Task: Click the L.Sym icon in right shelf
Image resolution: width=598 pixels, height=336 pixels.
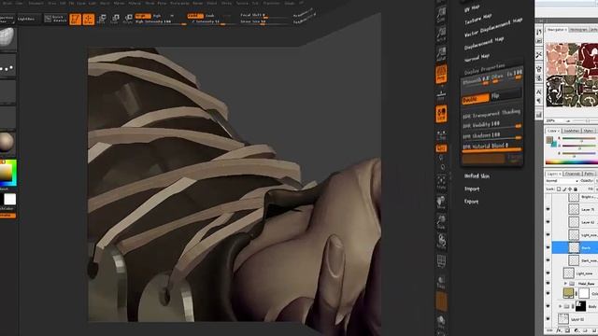Action: 441,134
